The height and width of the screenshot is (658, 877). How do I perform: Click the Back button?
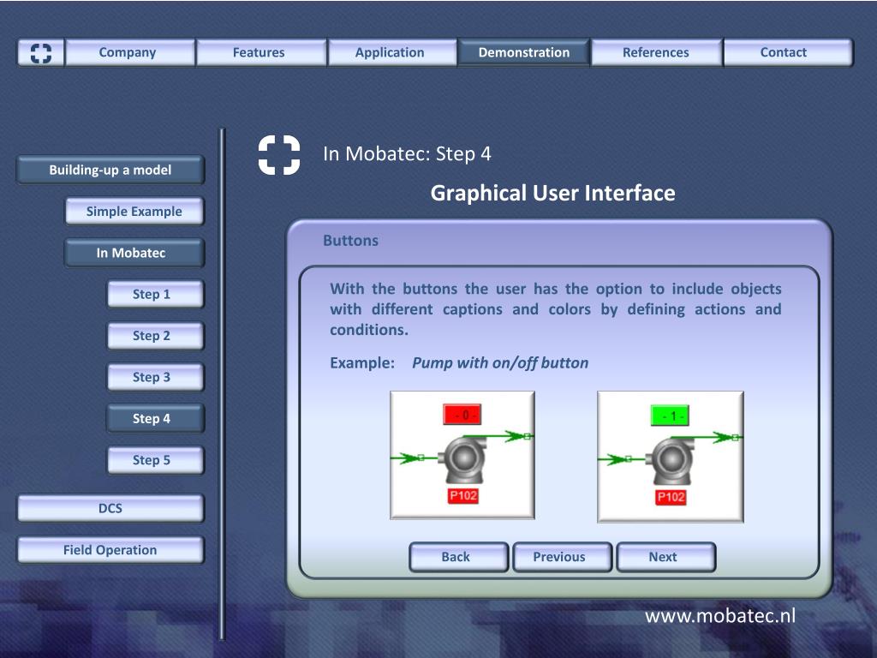click(459, 557)
